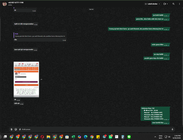Image resolution: width=183 pixels, height=140 pixels.
Task: Open Microsoft Store from the taskbar
Action: click(67, 137)
